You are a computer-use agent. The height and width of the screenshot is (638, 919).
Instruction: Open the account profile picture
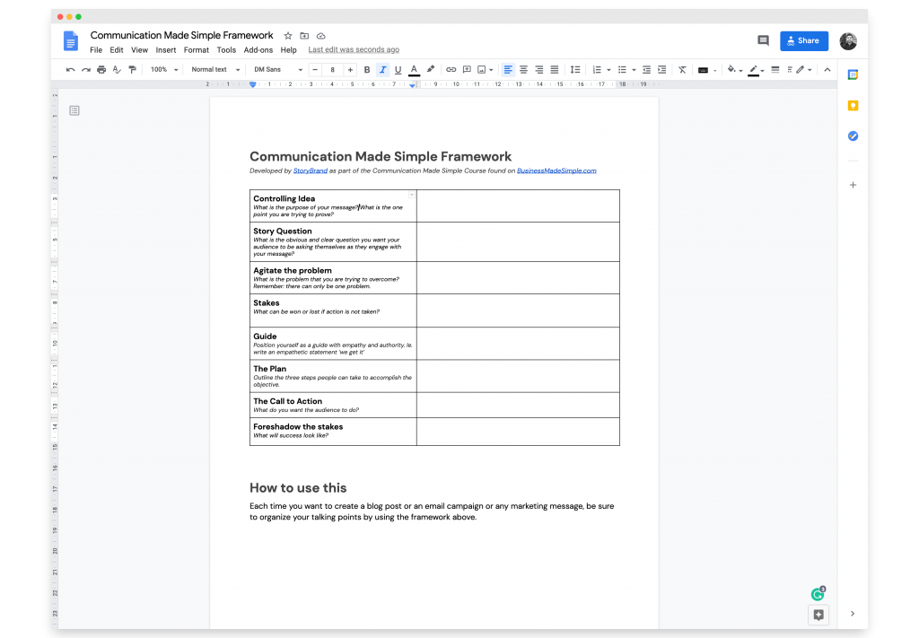pyautogui.click(x=848, y=41)
